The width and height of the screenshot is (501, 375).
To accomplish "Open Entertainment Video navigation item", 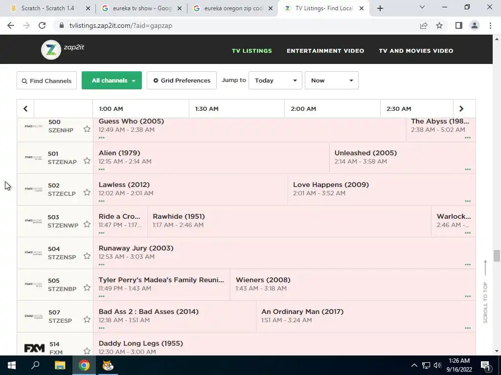I will [325, 51].
